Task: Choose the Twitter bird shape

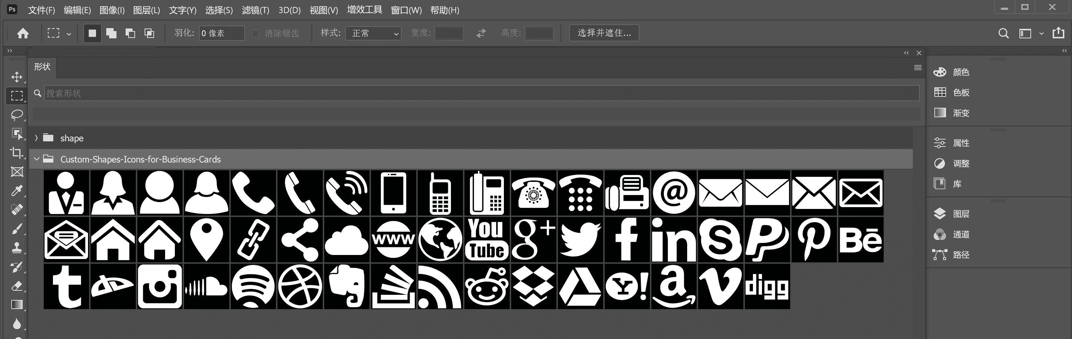Action: click(580, 240)
